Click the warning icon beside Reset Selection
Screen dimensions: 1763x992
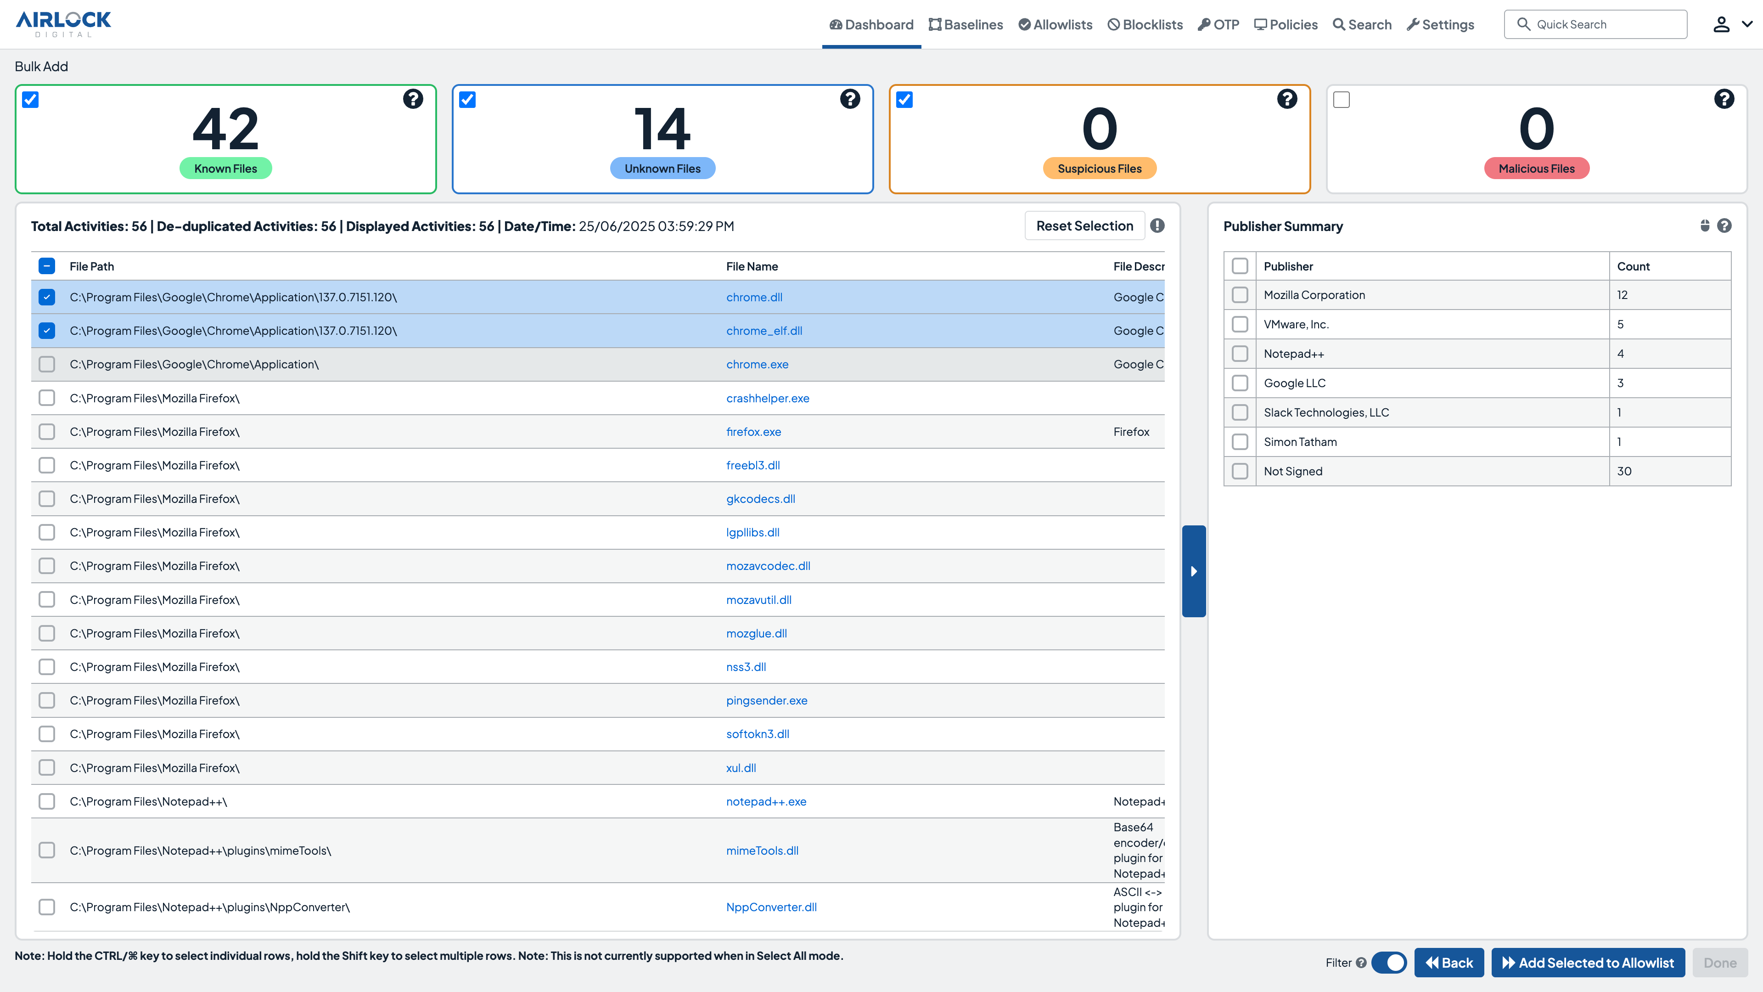[1157, 226]
